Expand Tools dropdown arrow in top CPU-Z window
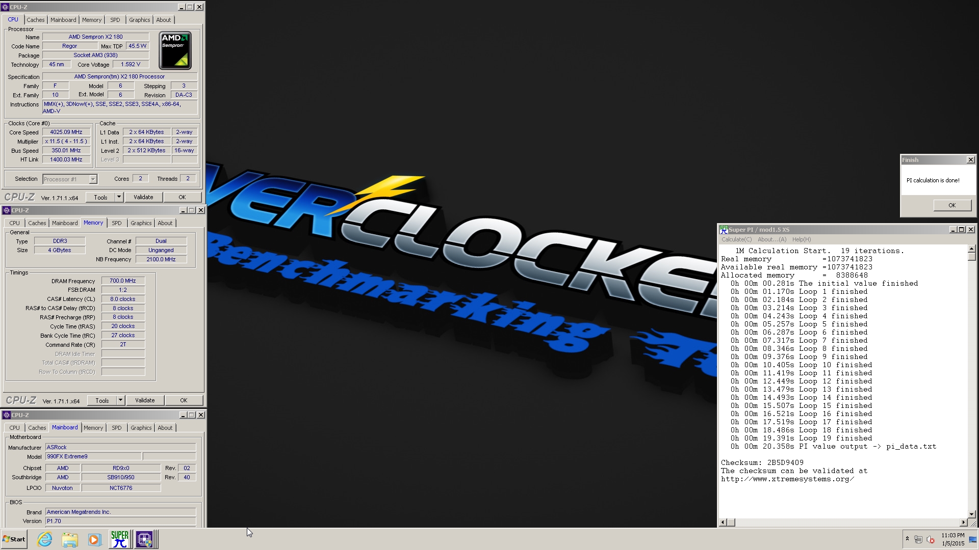 click(119, 198)
